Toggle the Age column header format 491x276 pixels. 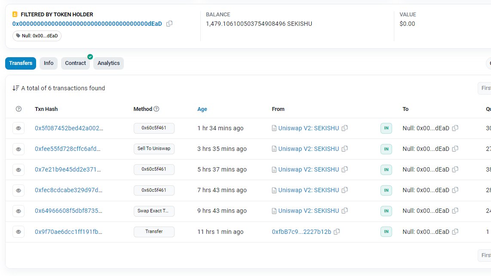pos(202,109)
